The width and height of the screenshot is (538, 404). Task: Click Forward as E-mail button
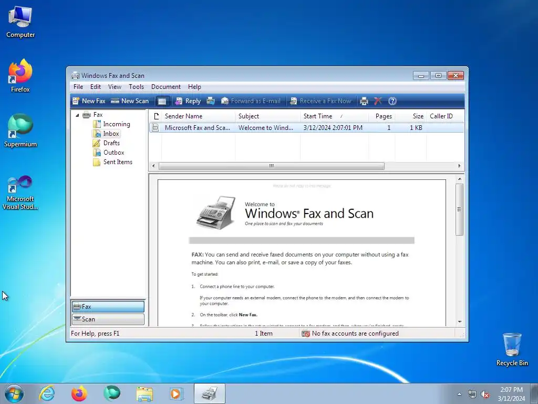(251, 101)
